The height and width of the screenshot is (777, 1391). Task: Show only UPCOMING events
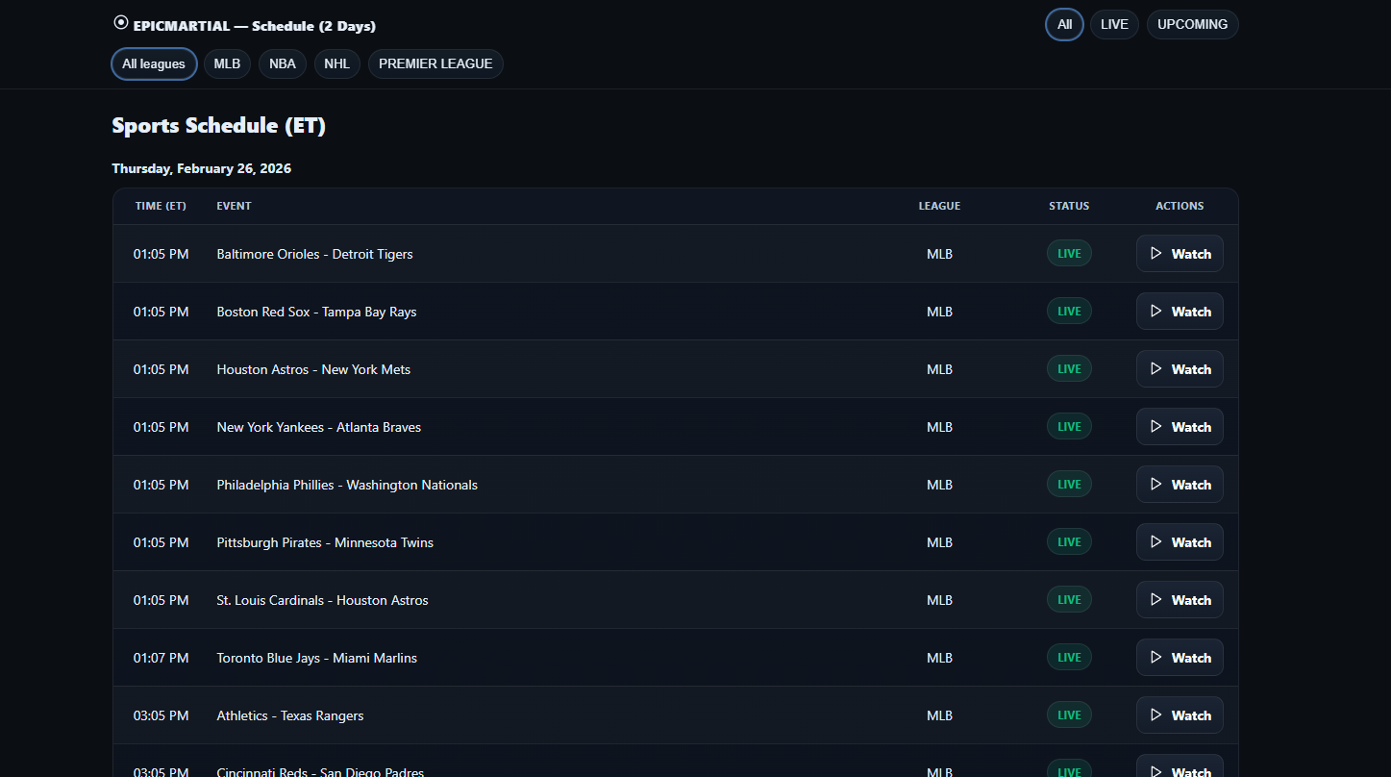pyautogui.click(x=1192, y=25)
